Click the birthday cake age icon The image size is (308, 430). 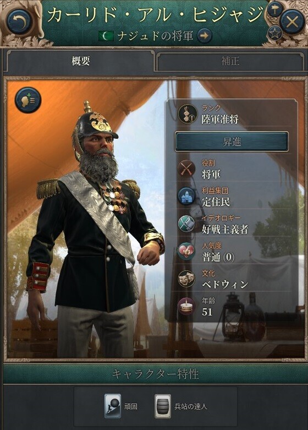point(186,306)
